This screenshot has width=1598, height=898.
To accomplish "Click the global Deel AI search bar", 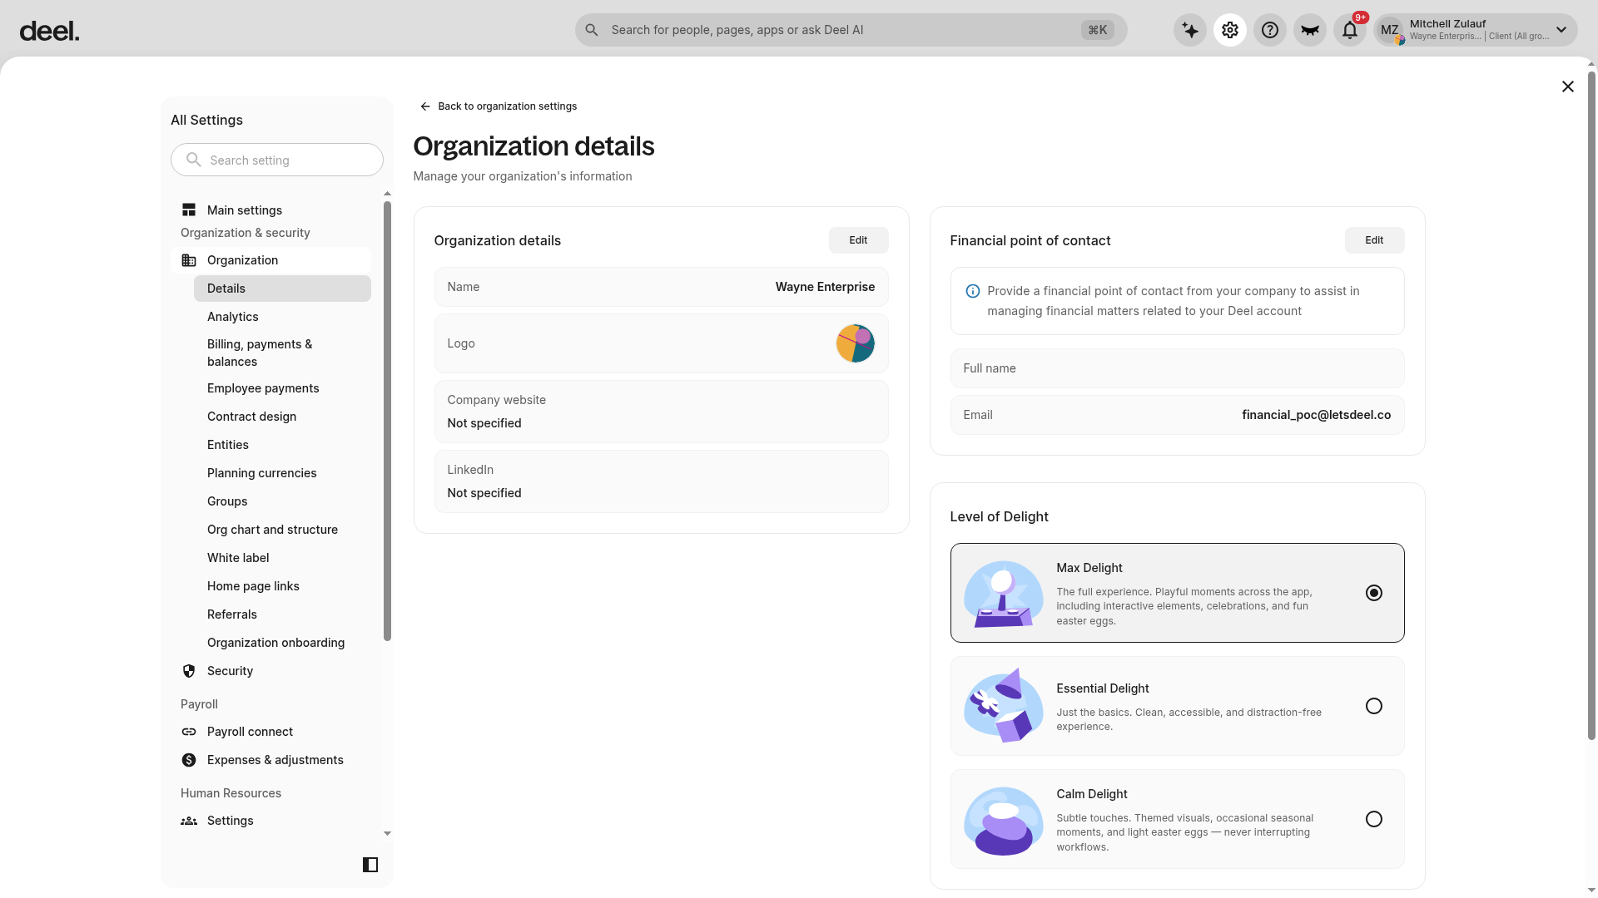I will pos(851,30).
